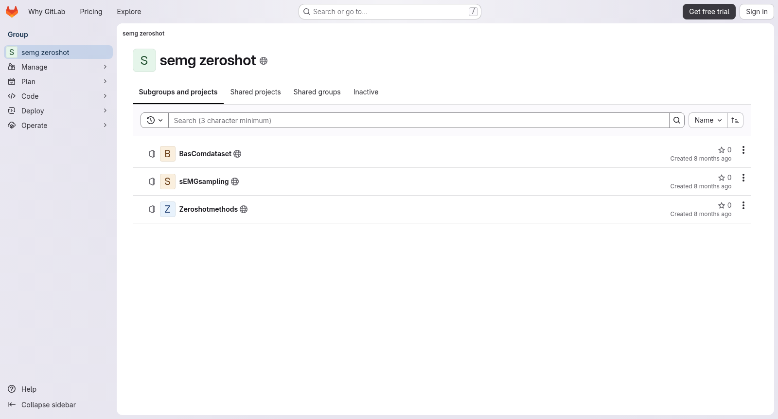Click the star icon for Zeroshotmethods
Image resolution: width=778 pixels, height=419 pixels.
[722, 205]
